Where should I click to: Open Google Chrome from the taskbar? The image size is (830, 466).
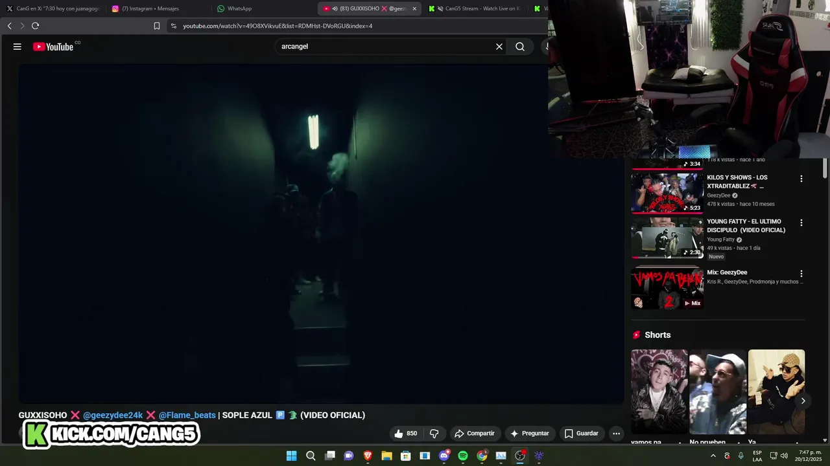point(482,456)
